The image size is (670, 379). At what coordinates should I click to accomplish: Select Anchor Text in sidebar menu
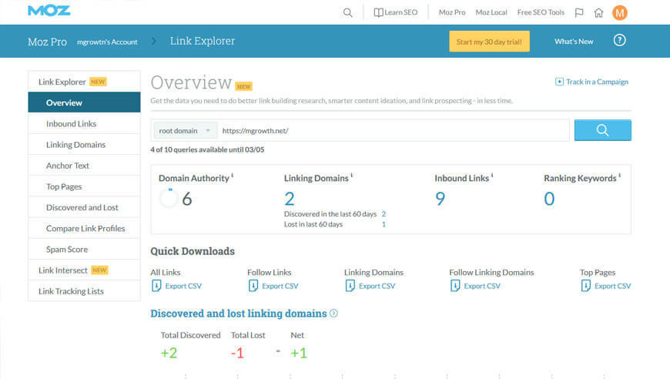pyautogui.click(x=68, y=166)
